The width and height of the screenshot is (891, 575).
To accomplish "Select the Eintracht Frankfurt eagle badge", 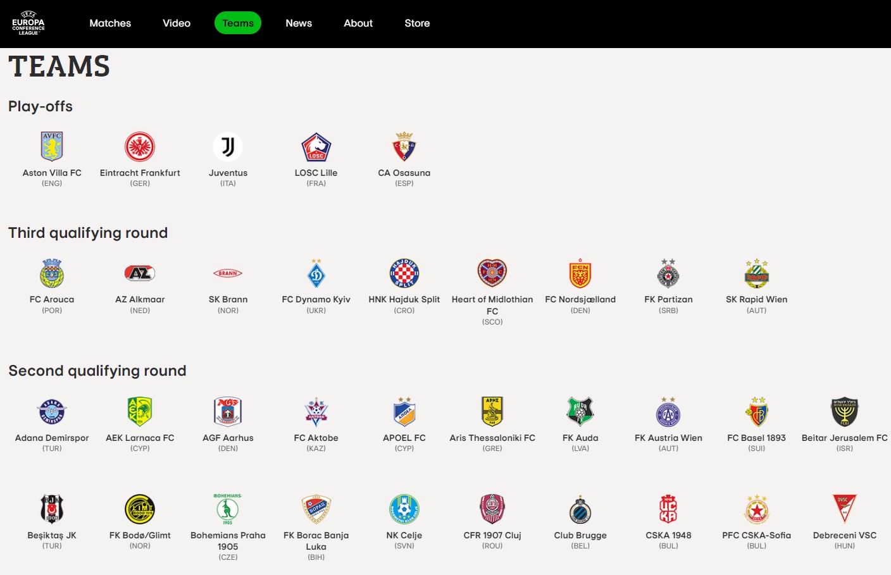I will [140, 147].
